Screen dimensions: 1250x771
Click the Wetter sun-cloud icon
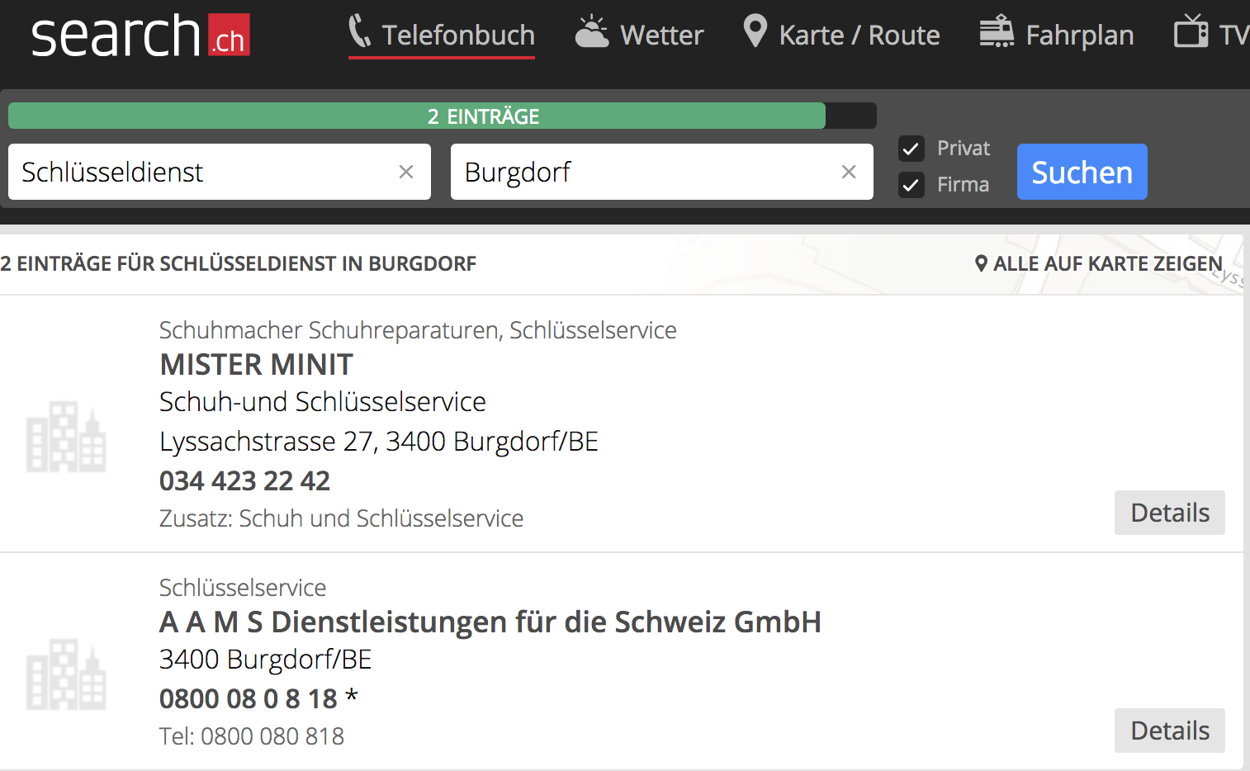tap(592, 32)
